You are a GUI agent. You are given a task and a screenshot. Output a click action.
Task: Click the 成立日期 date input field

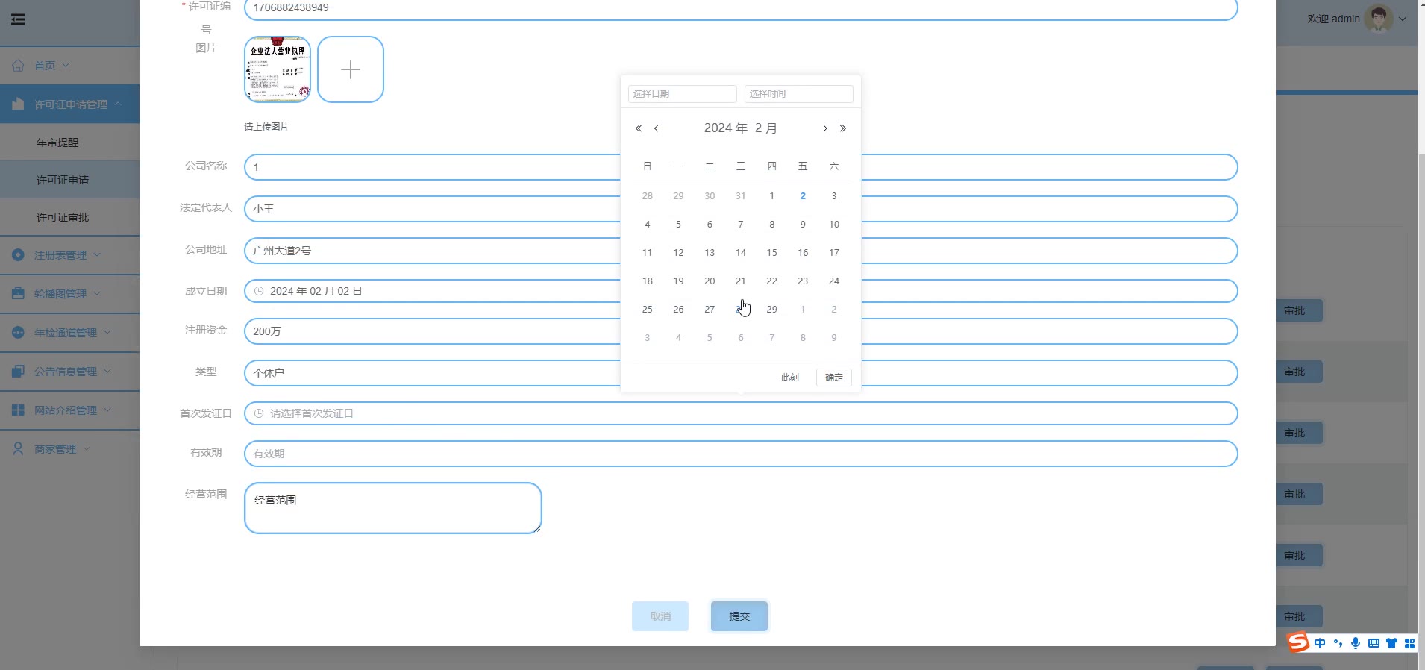click(741, 291)
